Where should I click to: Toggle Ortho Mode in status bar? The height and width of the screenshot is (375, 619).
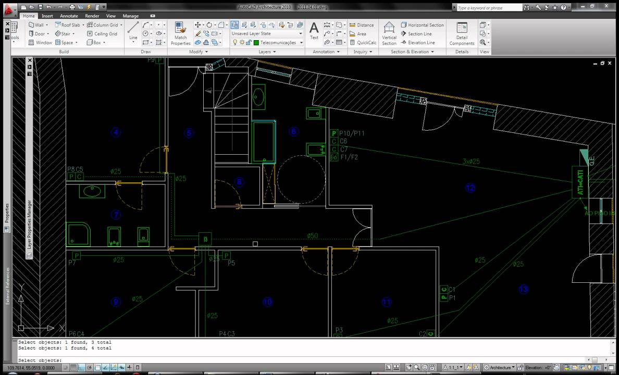(x=82, y=368)
